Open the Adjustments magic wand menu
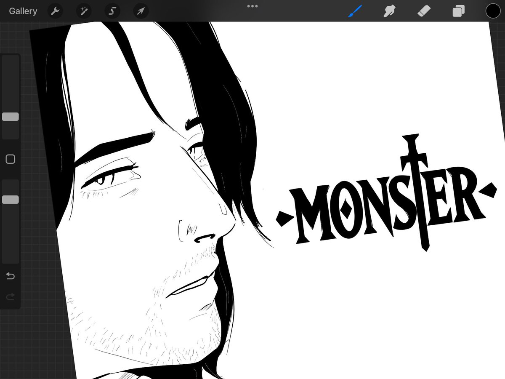Viewport: 505px width, 379px height. 84,11
